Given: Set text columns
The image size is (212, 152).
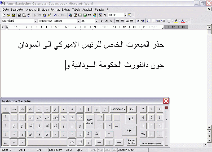Looking at the screenshot, I should click(90, 15).
